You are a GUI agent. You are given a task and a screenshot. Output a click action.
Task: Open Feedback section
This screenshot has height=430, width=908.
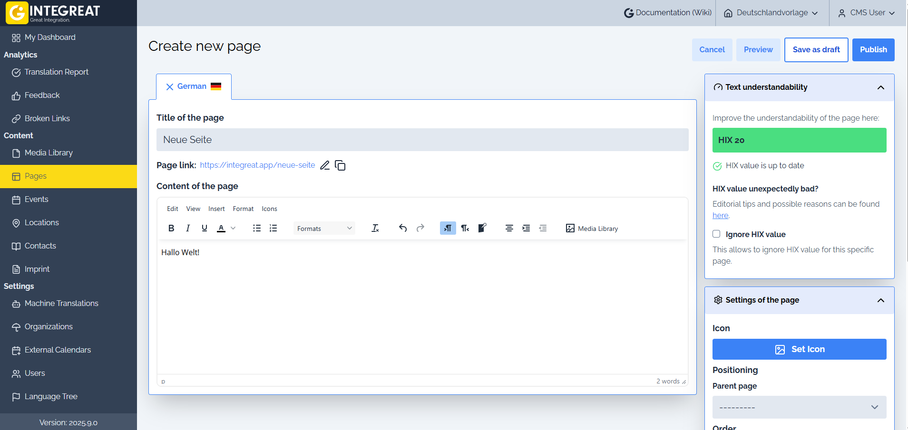tap(68, 96)
